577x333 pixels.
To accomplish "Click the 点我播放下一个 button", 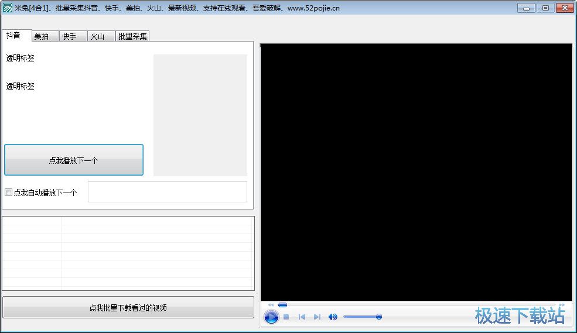I will 74,160.
